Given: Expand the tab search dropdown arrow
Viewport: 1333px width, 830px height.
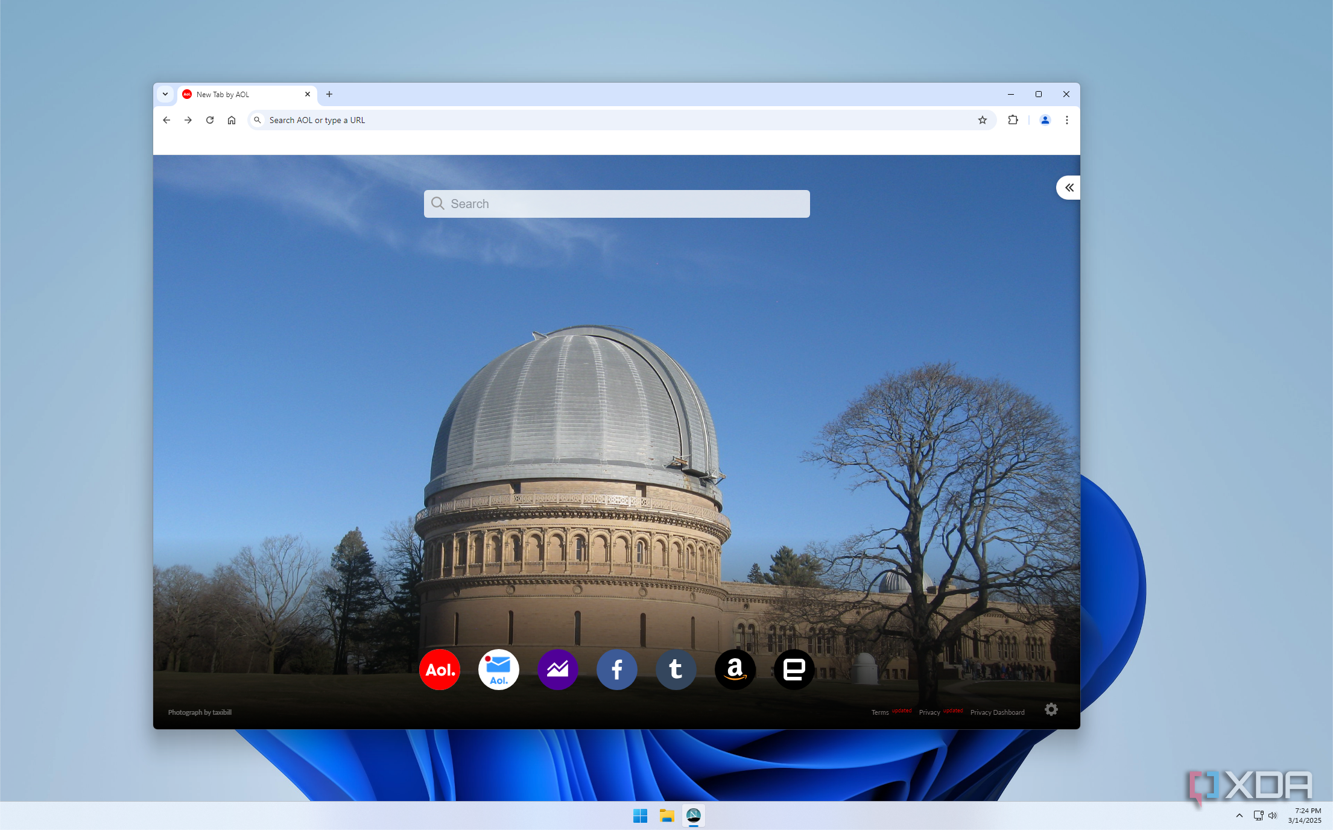Looking at the screenshot, I should click(165, 94).
